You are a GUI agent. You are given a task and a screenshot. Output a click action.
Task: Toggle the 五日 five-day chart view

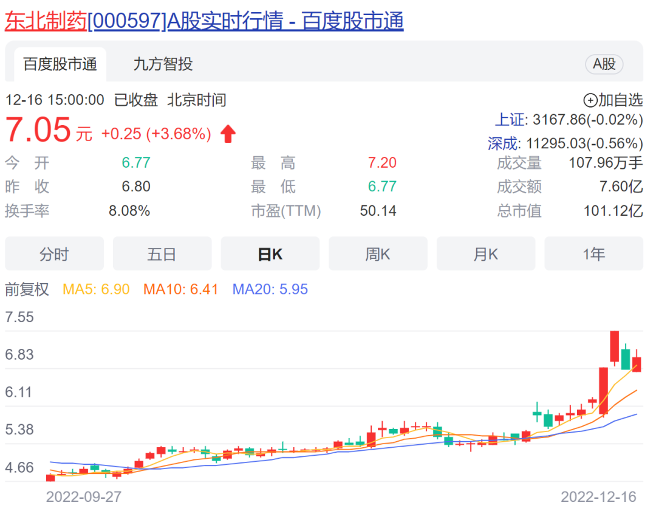pos(162,254)
